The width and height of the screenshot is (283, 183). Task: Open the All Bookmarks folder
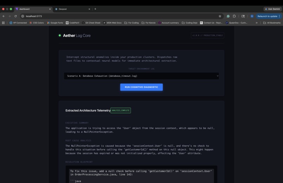click(x=272, y=23)
